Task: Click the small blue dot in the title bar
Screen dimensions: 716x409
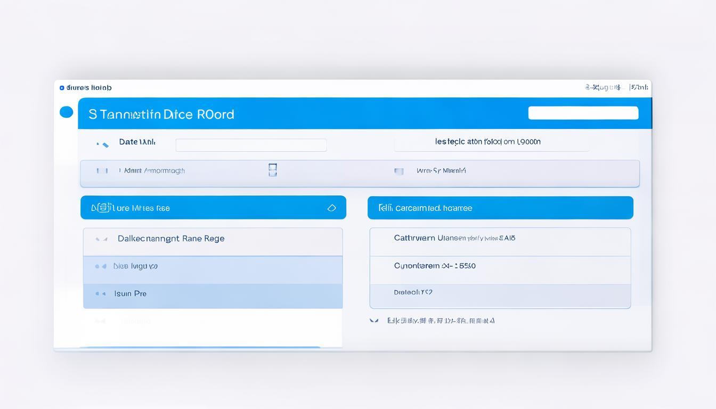Action: coord(62,88)
